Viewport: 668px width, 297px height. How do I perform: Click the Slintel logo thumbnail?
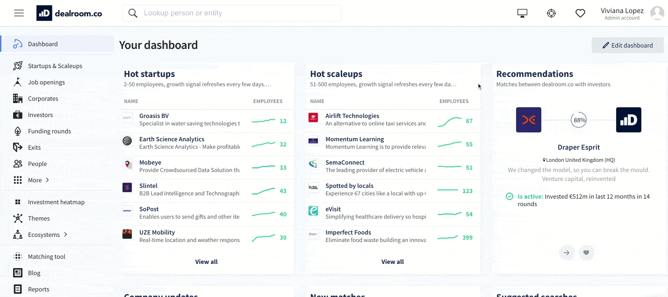coord(127,187)
